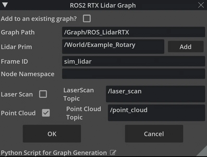This screenshot has width=207, height=157.
Task: Close the ROS2 RTX Lidar Graph dialog
Action: point(201,5)
